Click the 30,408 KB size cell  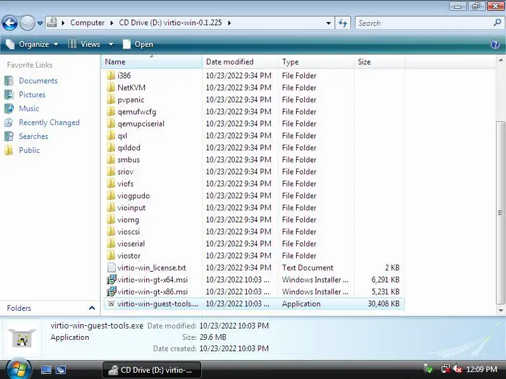coord(383,304)
